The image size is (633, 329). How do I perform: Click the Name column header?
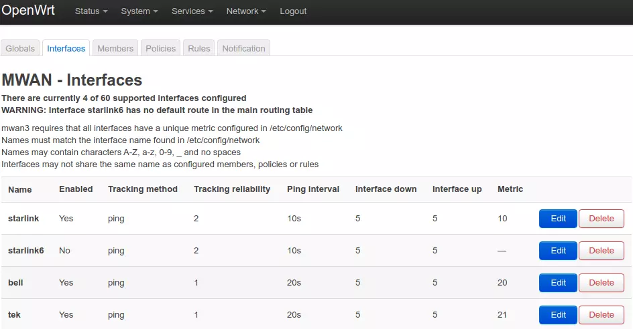pos(20,190)
